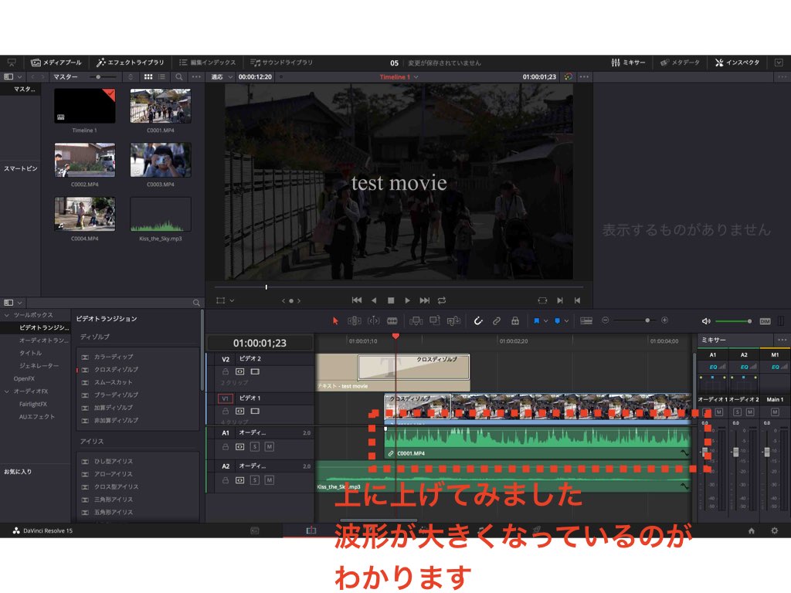
Task: Toggle the エフェクトライブラリ panel tab
Action: point(130,63)
